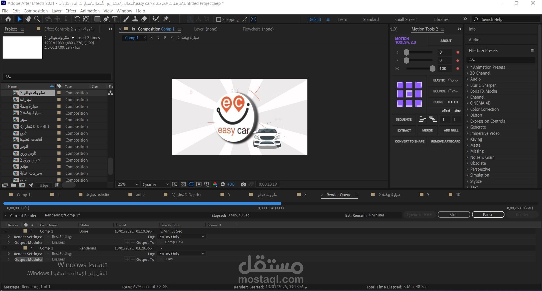Toggle the red diamond keyframe button in Motion Tools

click(458, 60)
